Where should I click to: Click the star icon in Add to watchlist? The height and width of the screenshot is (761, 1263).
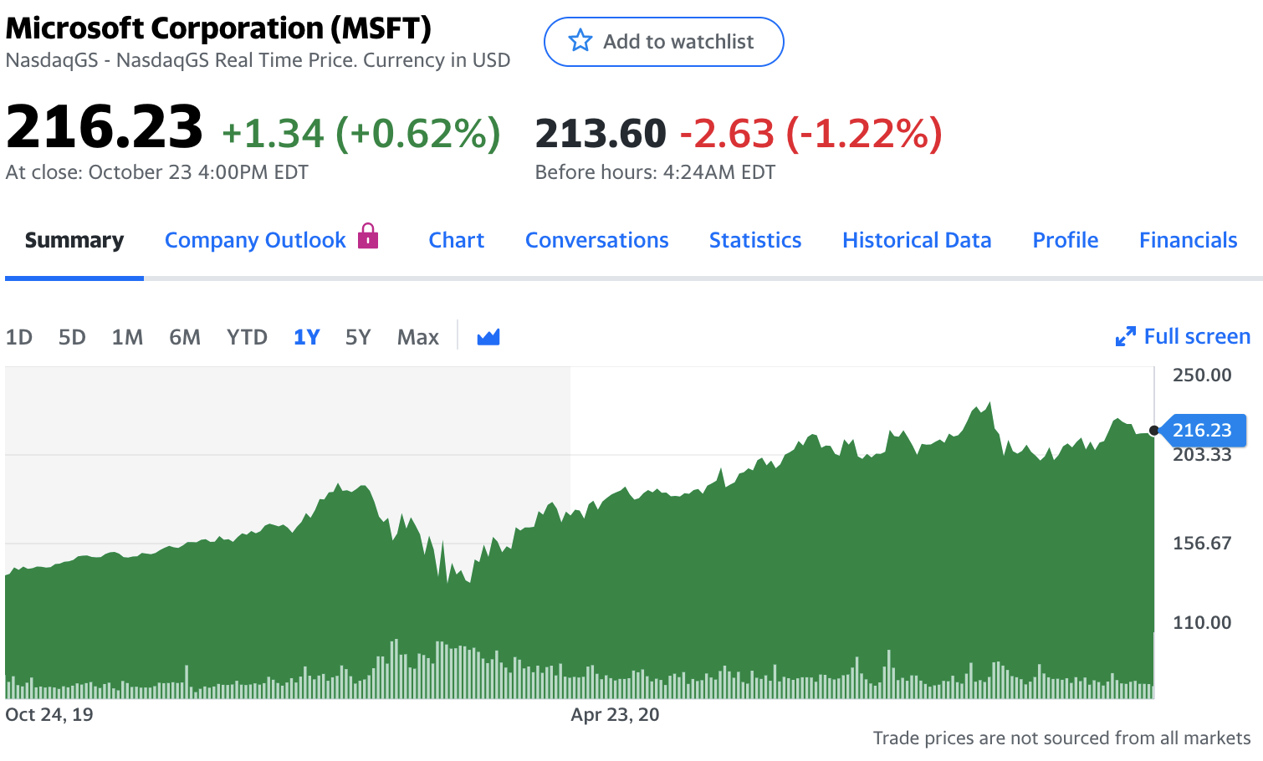[x=580, y=41]
